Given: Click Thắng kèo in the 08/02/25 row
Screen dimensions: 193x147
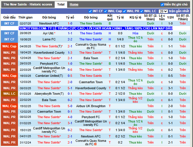Looking at the screenshot, I should pos(135,117).
